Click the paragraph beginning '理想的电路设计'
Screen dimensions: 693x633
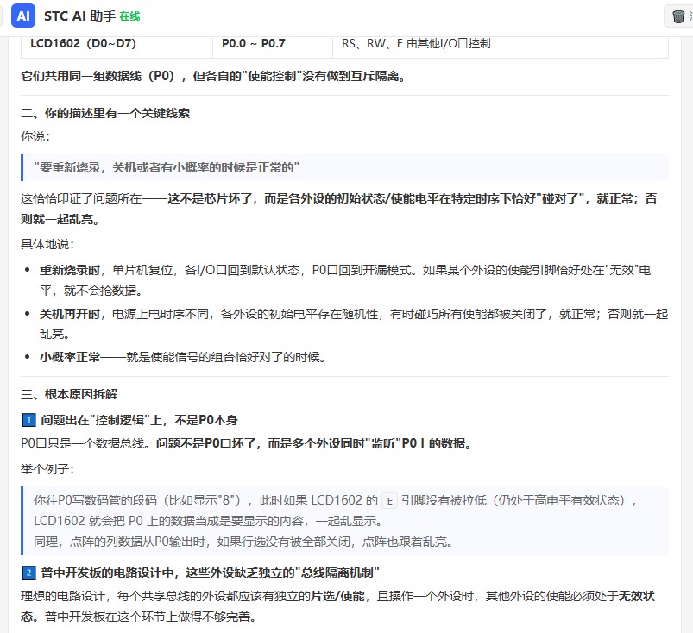pos(337,606)
